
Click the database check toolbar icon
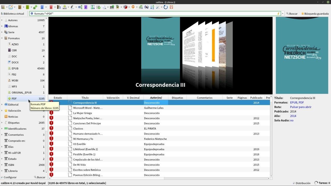click(99, 7)
